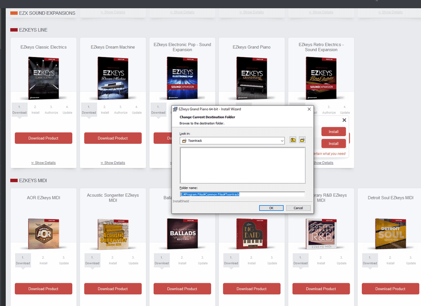Click the Up One Level folder icon
The image size is (421, 306).
pos(293,140)
